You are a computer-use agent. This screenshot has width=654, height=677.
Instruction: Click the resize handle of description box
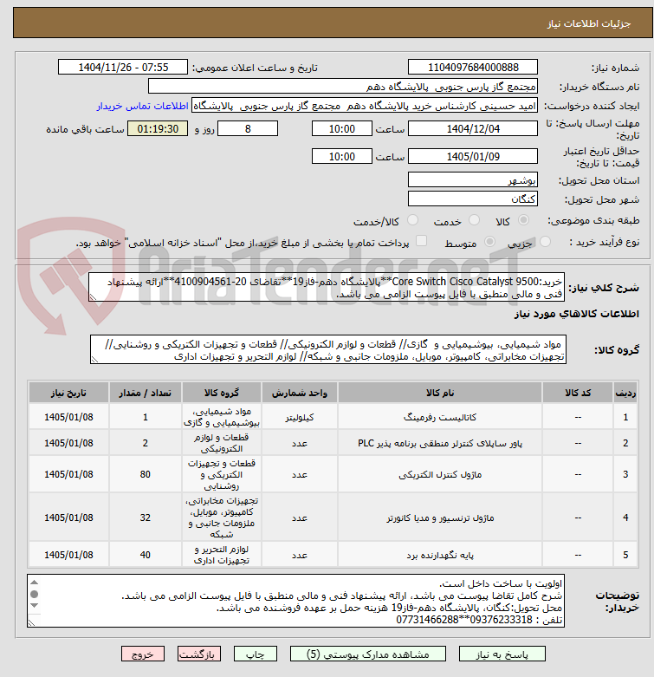pyautogui.click(x=94, y=297)
